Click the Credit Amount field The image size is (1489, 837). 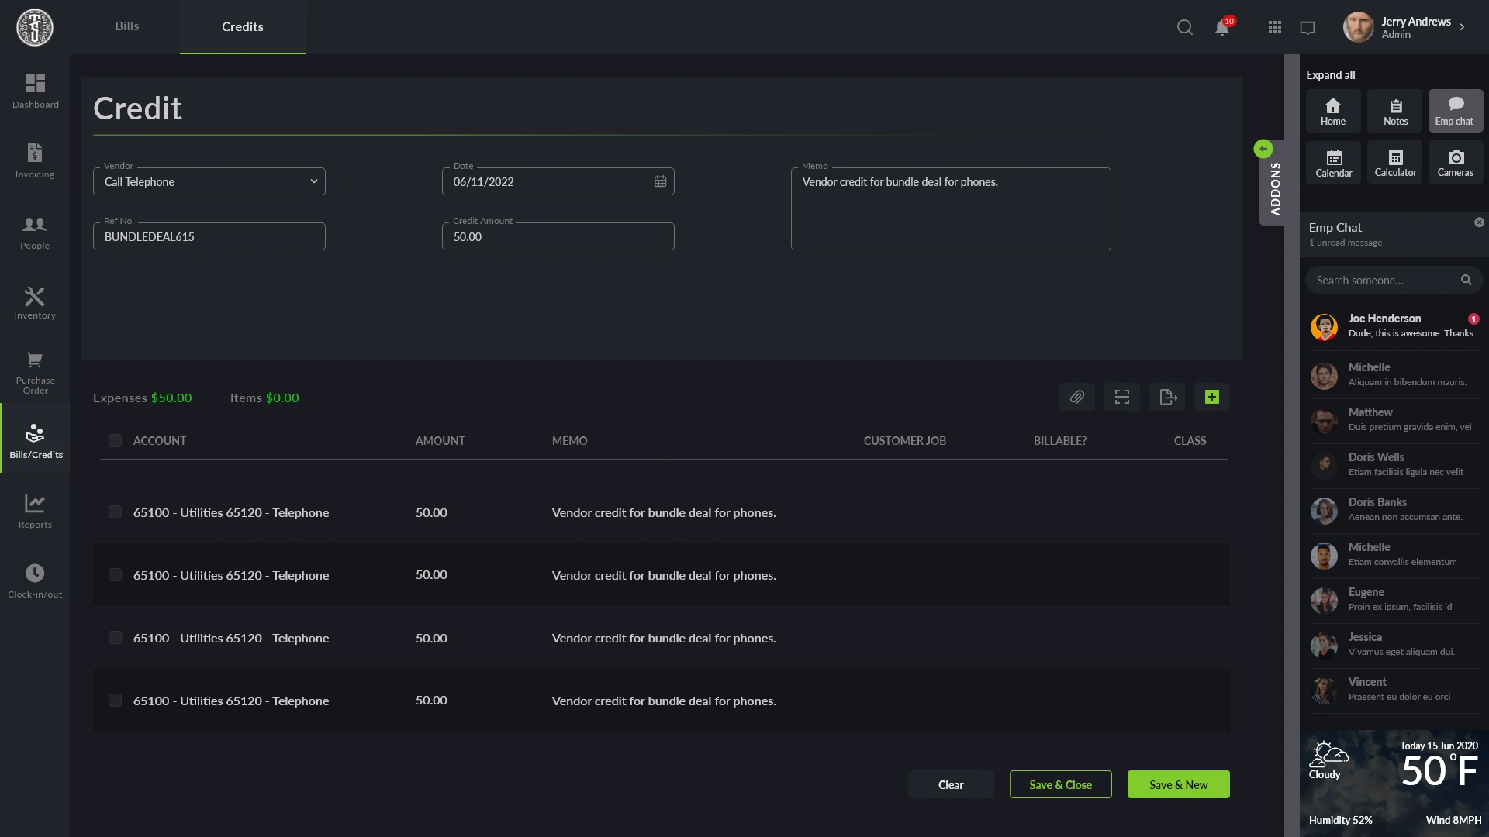click(558, 236)
